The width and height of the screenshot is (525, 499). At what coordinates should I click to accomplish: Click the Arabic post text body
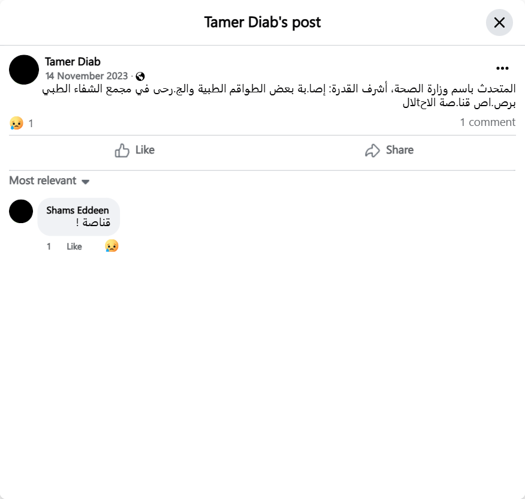279,95
